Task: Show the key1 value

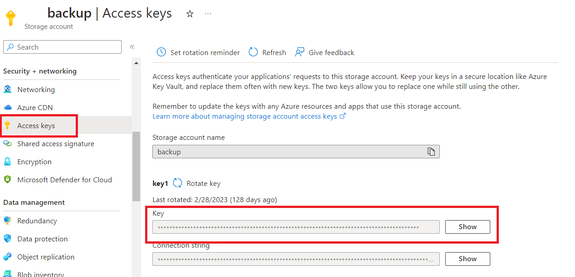Action: 467,227
